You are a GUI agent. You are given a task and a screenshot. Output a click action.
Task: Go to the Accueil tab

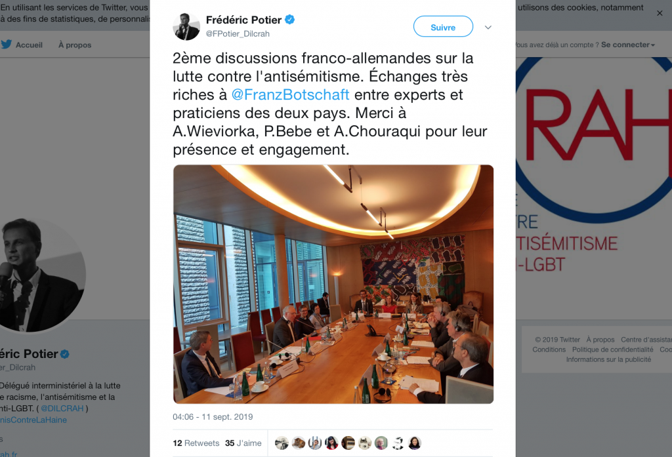point(29,45)
